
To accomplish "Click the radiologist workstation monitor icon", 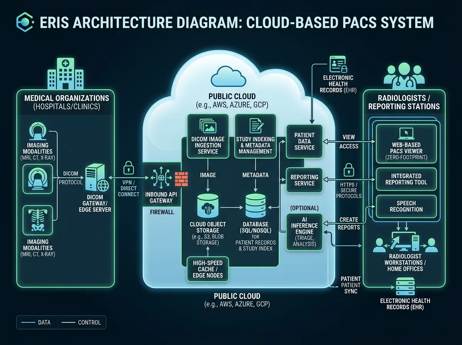I will coord(404,242).
